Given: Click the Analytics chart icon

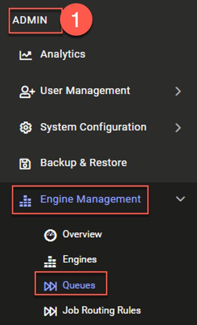Looking at the screenshot, I should click(x=26, y=55).
